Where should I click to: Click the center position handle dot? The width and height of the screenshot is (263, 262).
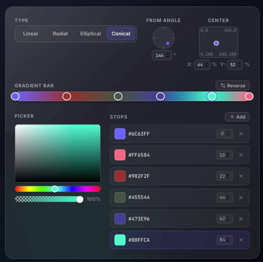[x=216, y=43]
